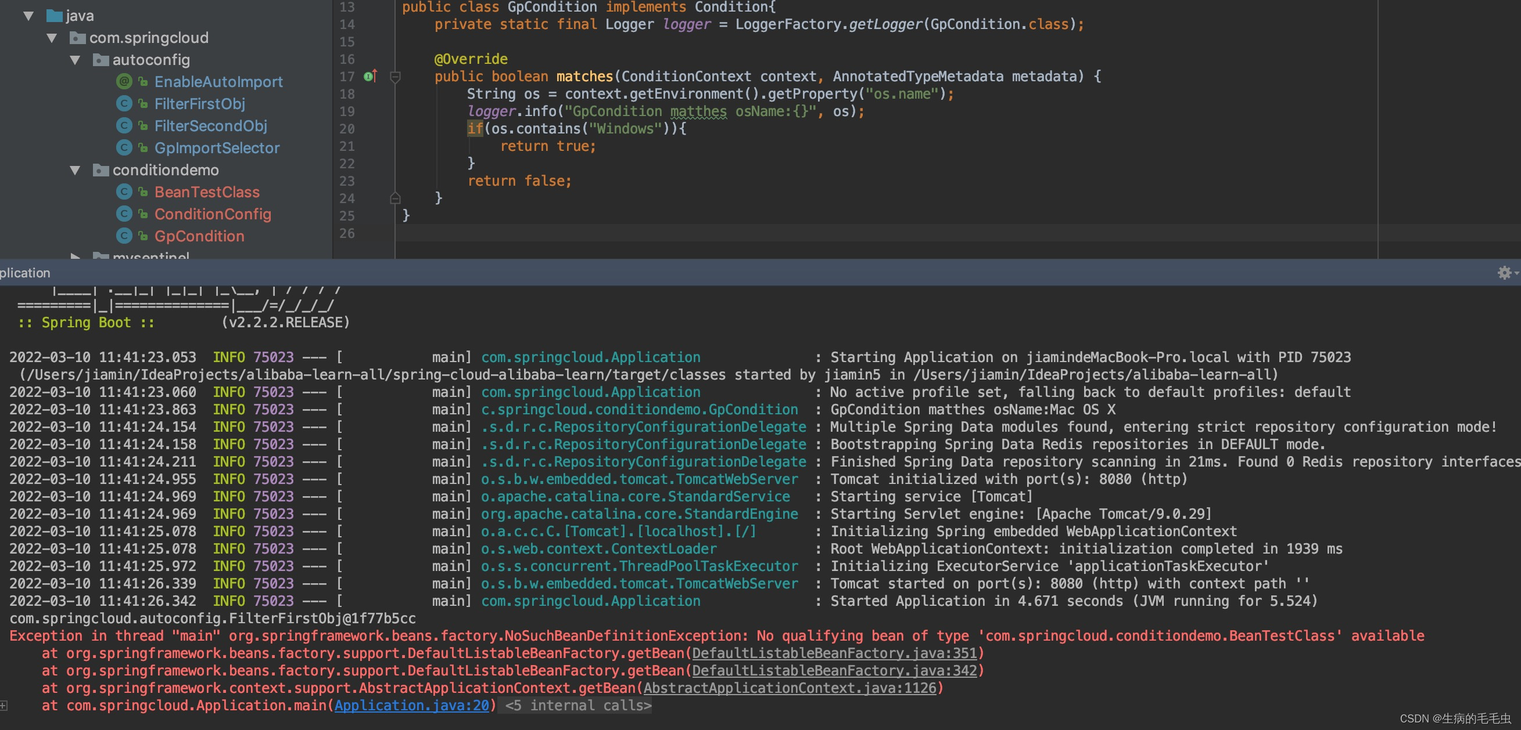Toggle the fold end marker on line 24
The height and width of the screenshot is (730, 1521).
[396, 198]
